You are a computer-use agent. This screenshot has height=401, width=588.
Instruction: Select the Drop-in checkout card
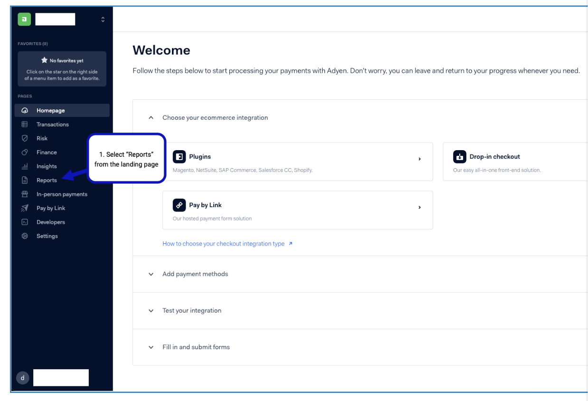click(515, 162)
